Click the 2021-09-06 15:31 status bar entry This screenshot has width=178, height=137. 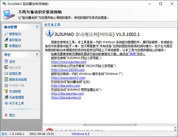(42, 134)
